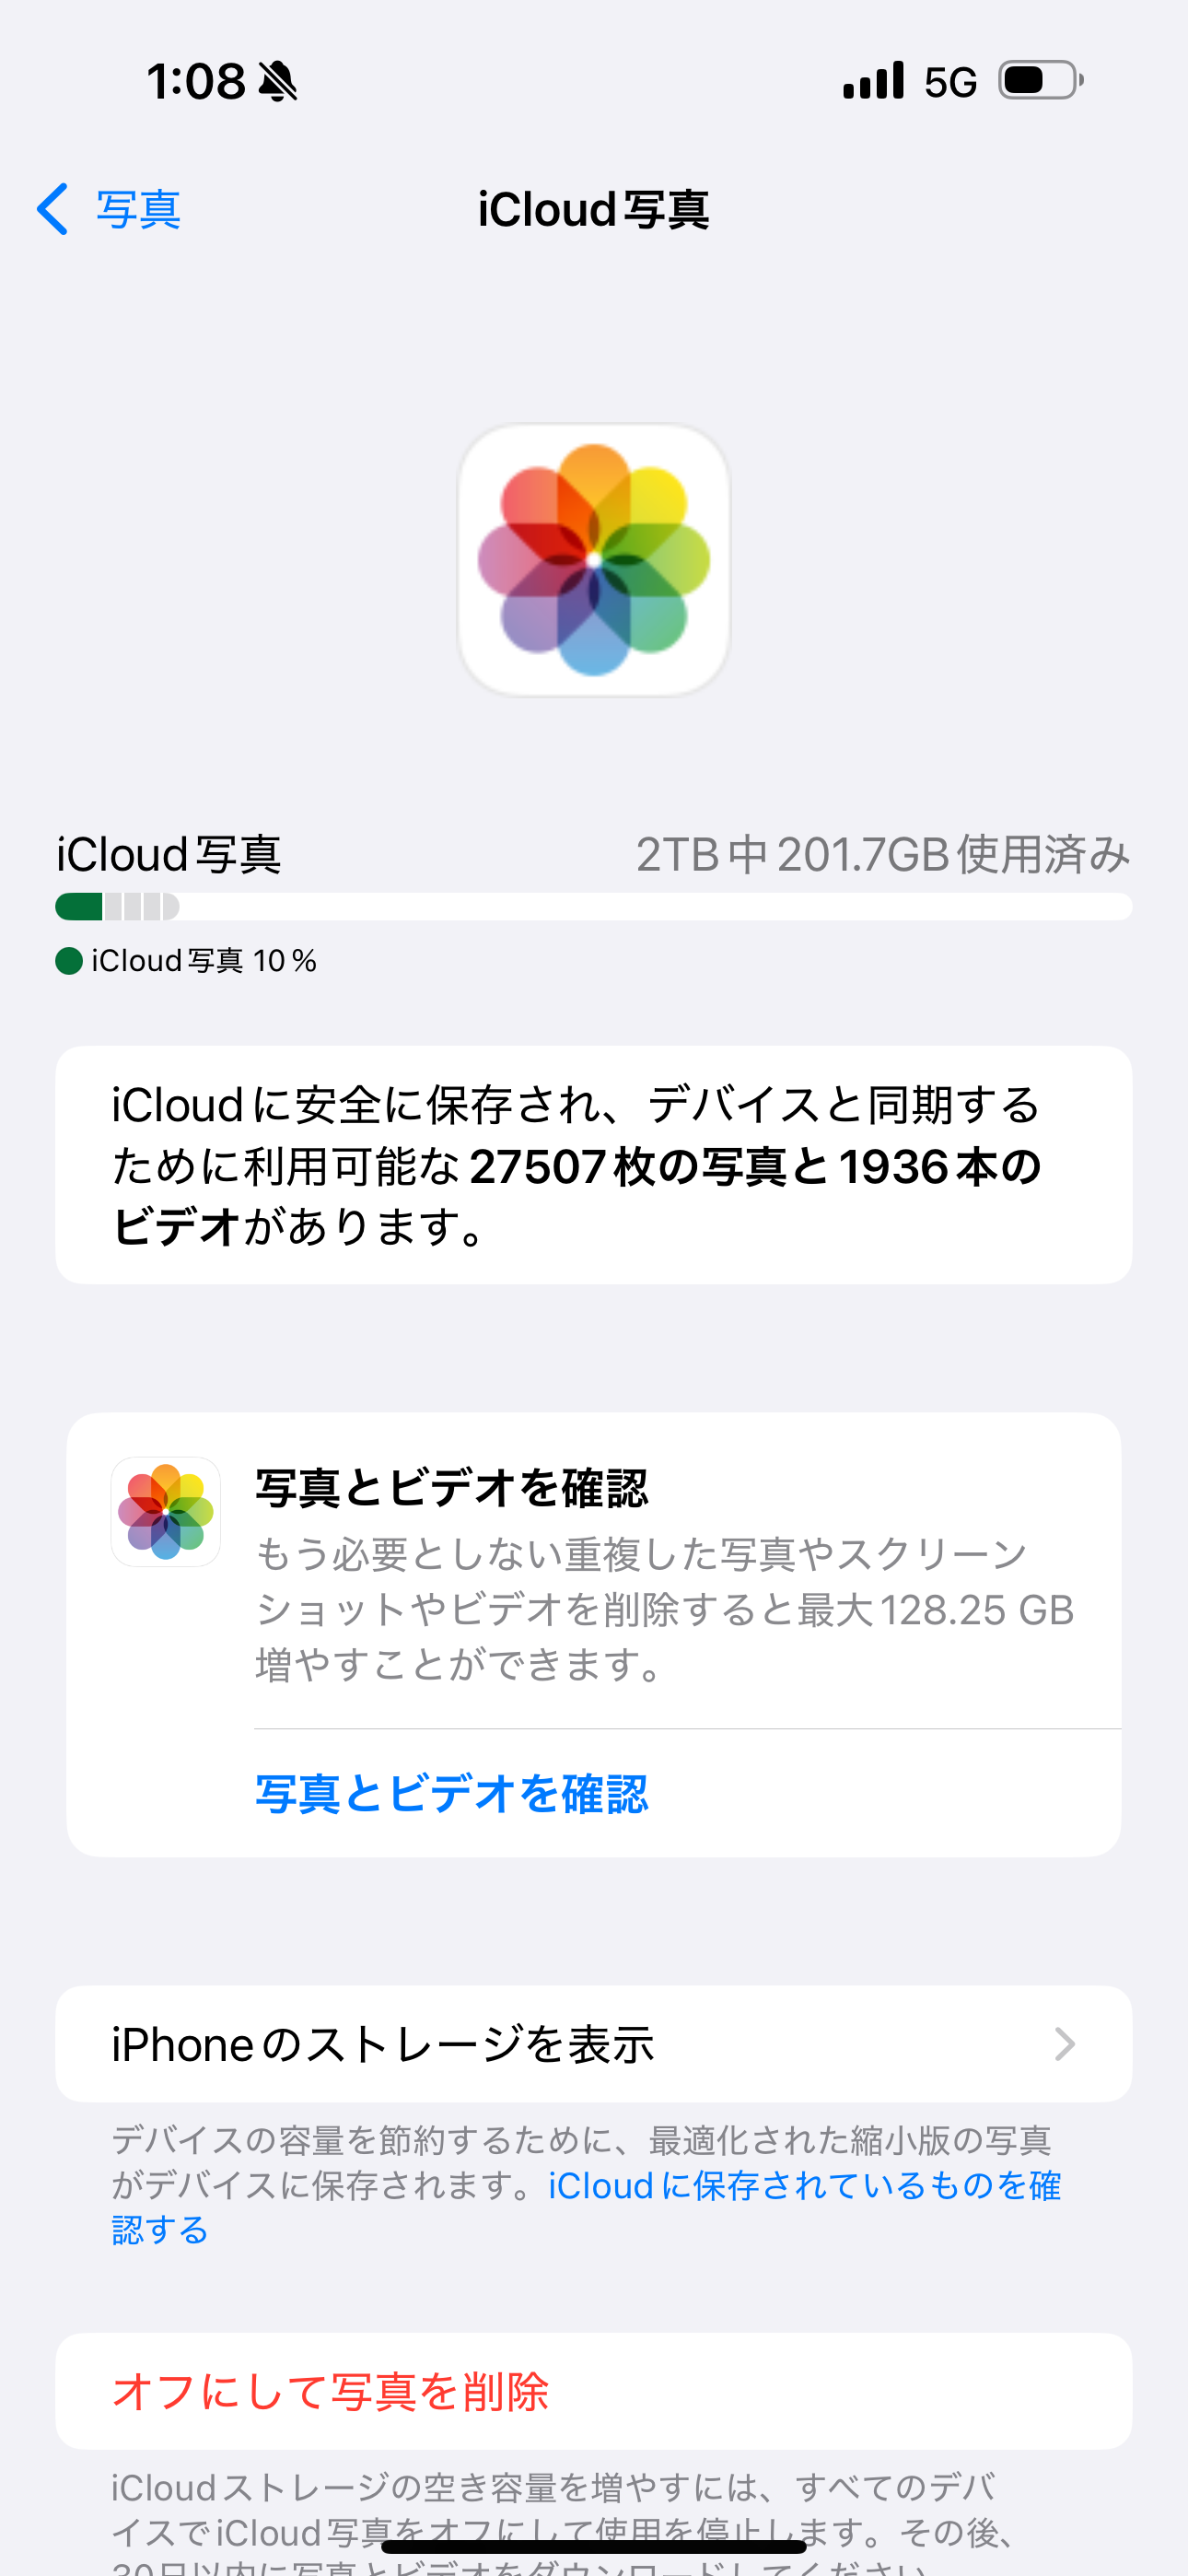Go back to 写真 settings
This screenshot has height=2576, width=1188.
click(138, 209)
